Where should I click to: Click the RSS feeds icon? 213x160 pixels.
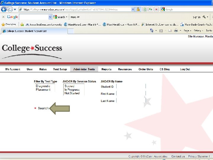coord(161,31)
